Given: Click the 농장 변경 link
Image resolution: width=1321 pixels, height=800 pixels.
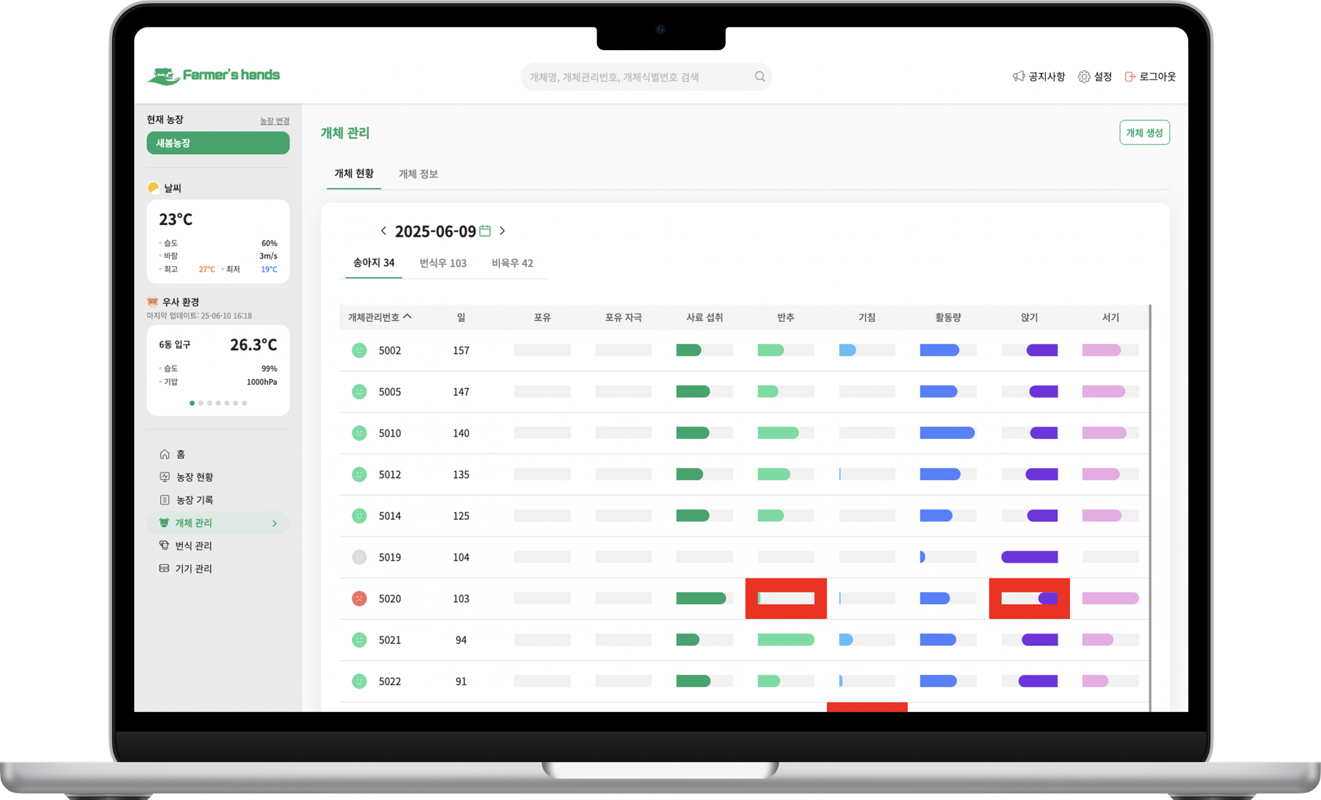Looking at the screenshot, I should [x=275, y=121].
